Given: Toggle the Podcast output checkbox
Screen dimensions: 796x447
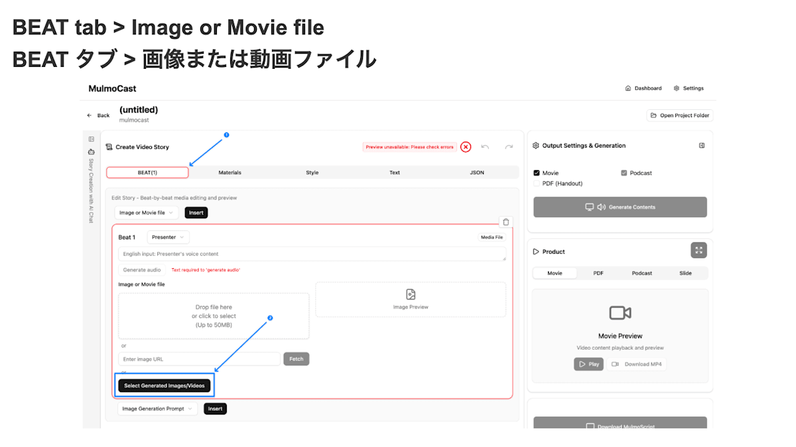Looking at the screenshot, I should (624, 173).
